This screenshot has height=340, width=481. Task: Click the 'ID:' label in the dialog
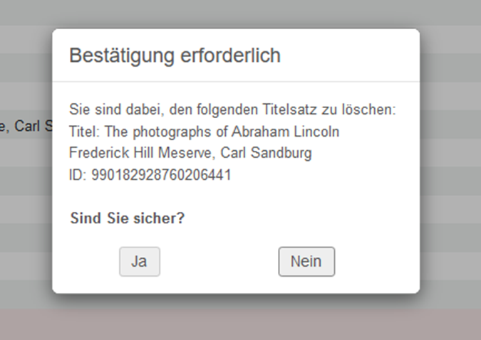[78, 174]
